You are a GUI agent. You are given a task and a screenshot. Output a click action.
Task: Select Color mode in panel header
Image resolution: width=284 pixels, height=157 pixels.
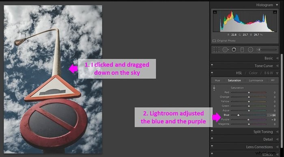pos(253,73)
